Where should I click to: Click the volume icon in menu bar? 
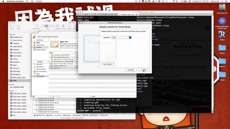[177, 1]
